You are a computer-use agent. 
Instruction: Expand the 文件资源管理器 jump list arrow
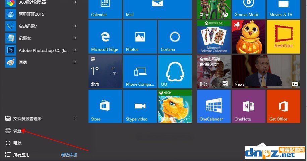point(75,118)
